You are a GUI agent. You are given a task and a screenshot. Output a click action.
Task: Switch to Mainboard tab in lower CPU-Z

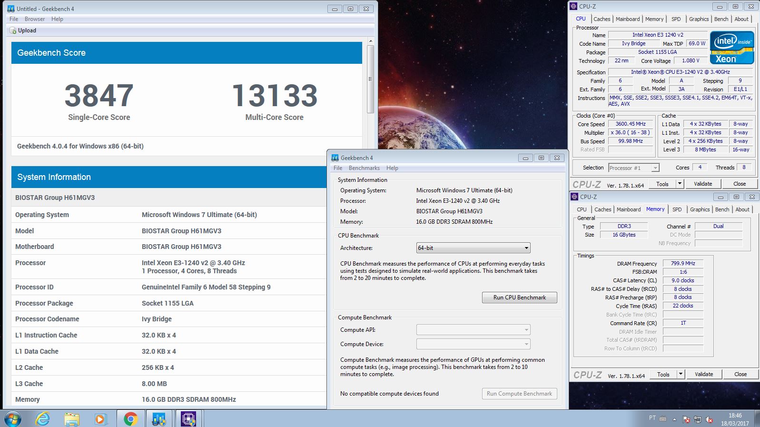tap(629, 209)
